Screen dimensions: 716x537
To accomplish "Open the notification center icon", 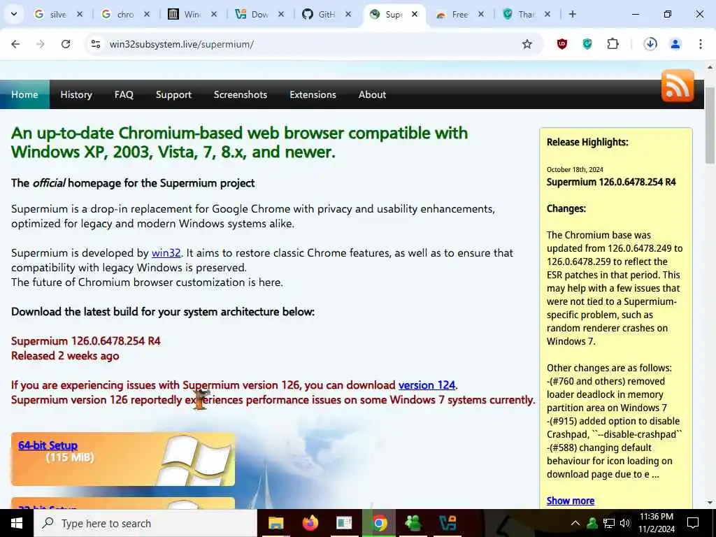I will coord(693,523).
